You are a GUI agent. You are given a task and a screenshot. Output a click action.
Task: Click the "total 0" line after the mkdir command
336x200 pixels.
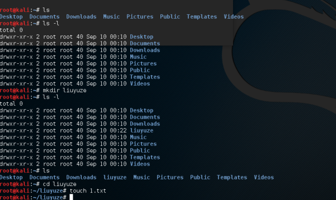tap(11, 104)
